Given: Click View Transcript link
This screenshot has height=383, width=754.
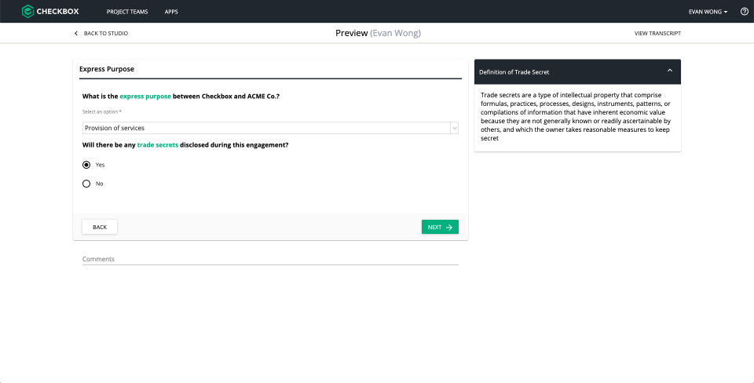Looking at the screenshot, I should click(x=657, y=34).
